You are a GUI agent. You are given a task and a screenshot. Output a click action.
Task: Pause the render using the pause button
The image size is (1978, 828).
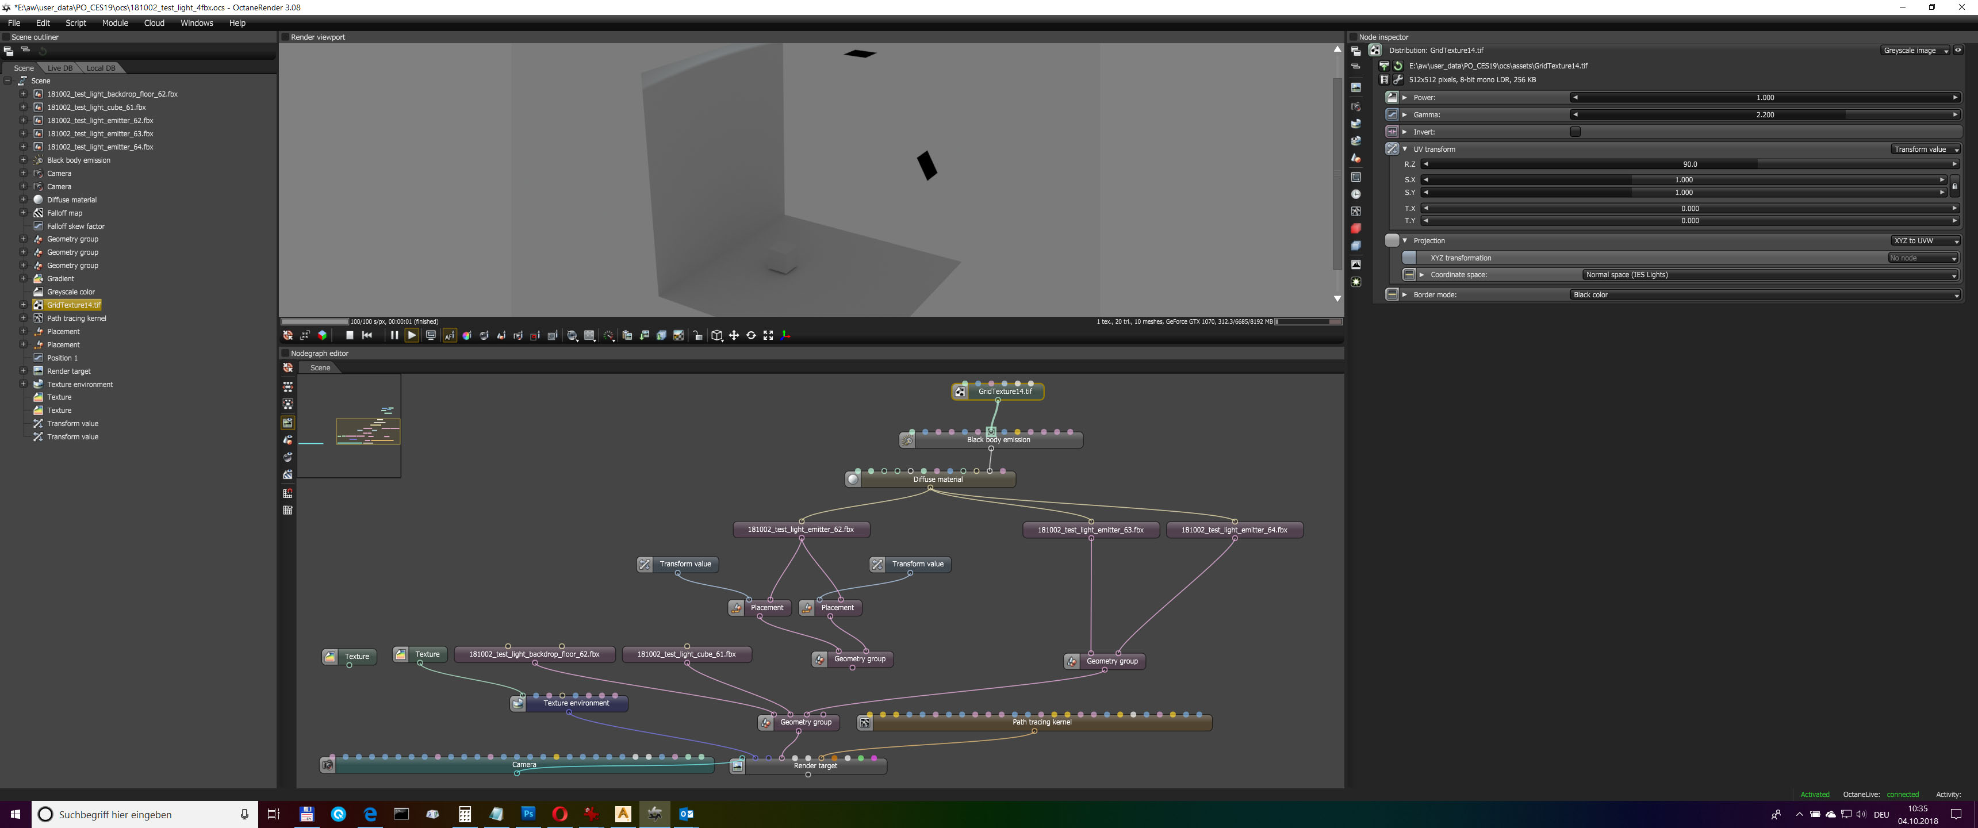point(394,335)
